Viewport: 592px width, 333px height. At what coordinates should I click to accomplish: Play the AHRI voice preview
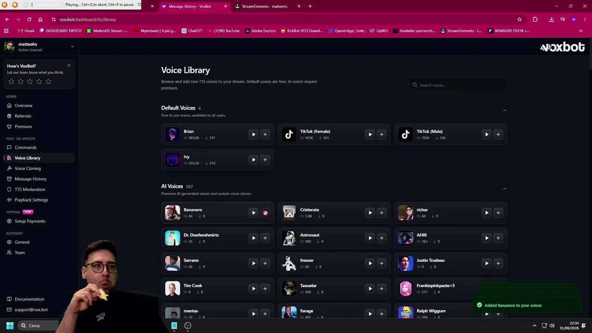click(x=487, y=238)
